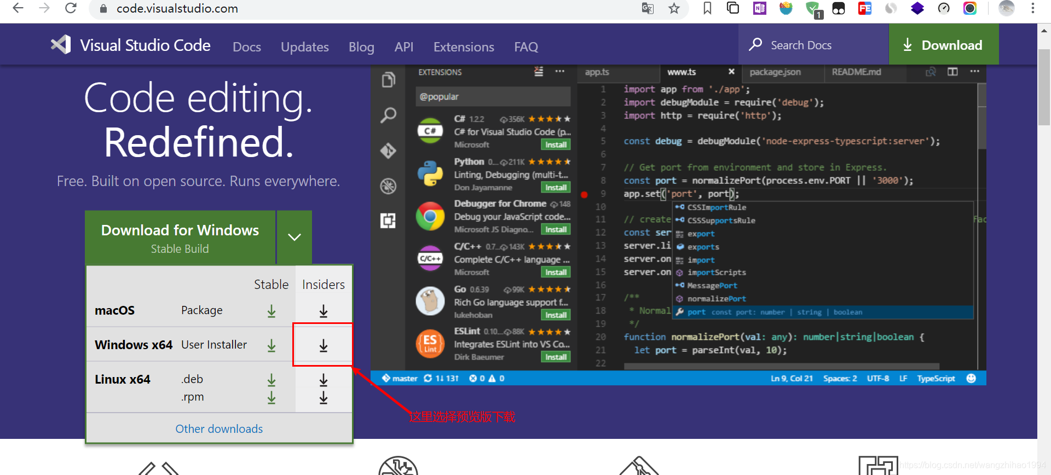The image size is (1051, 475).
Task: Click the Explorer files icon in editor sidebar
Action: coord(389,80)
